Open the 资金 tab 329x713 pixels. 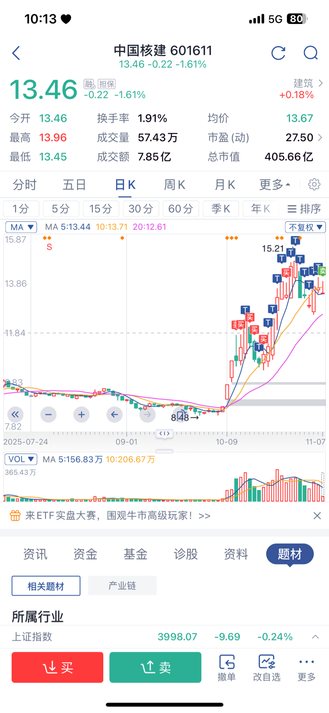coord(85,554)
